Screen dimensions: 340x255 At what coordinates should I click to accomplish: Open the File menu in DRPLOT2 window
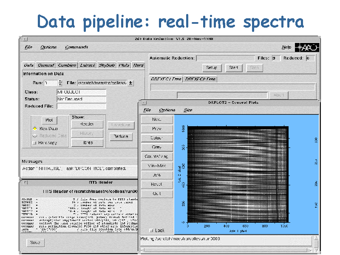pyautogui.click(x=147, y=110)
